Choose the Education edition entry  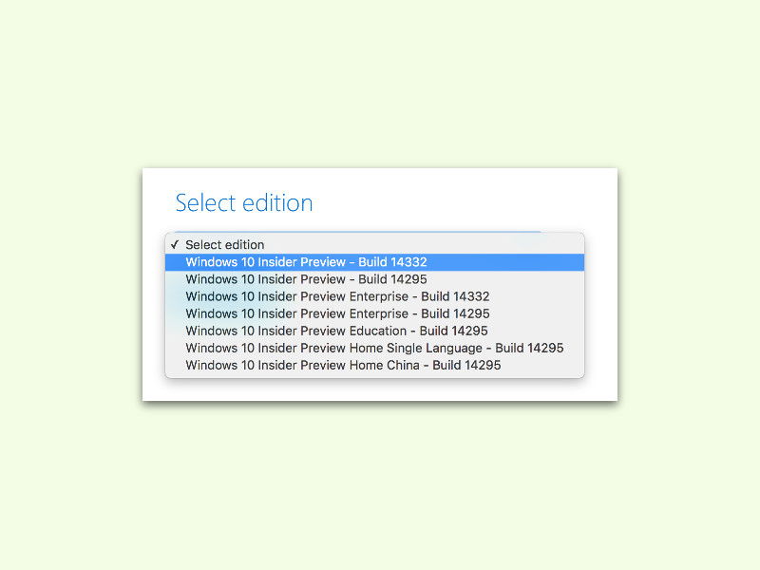[x=374, y=331]
